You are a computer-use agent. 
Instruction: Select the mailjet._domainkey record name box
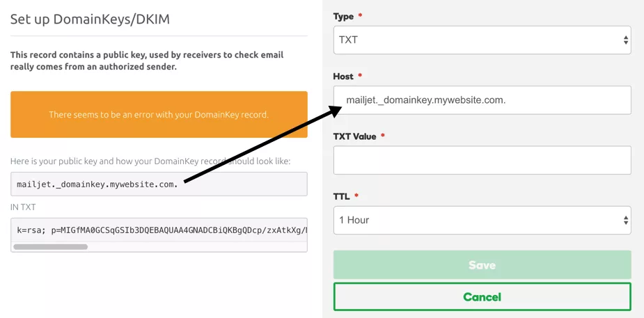click(159, 184)
